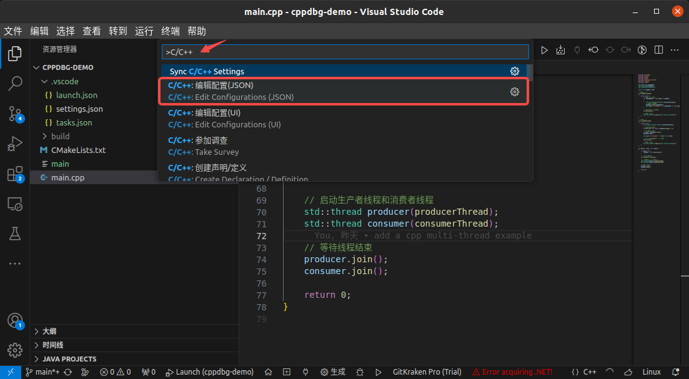Open the Extensions view in activity bar
This screenshot has width=689, height=379.
pyautogui.click(x=14, y=174)
